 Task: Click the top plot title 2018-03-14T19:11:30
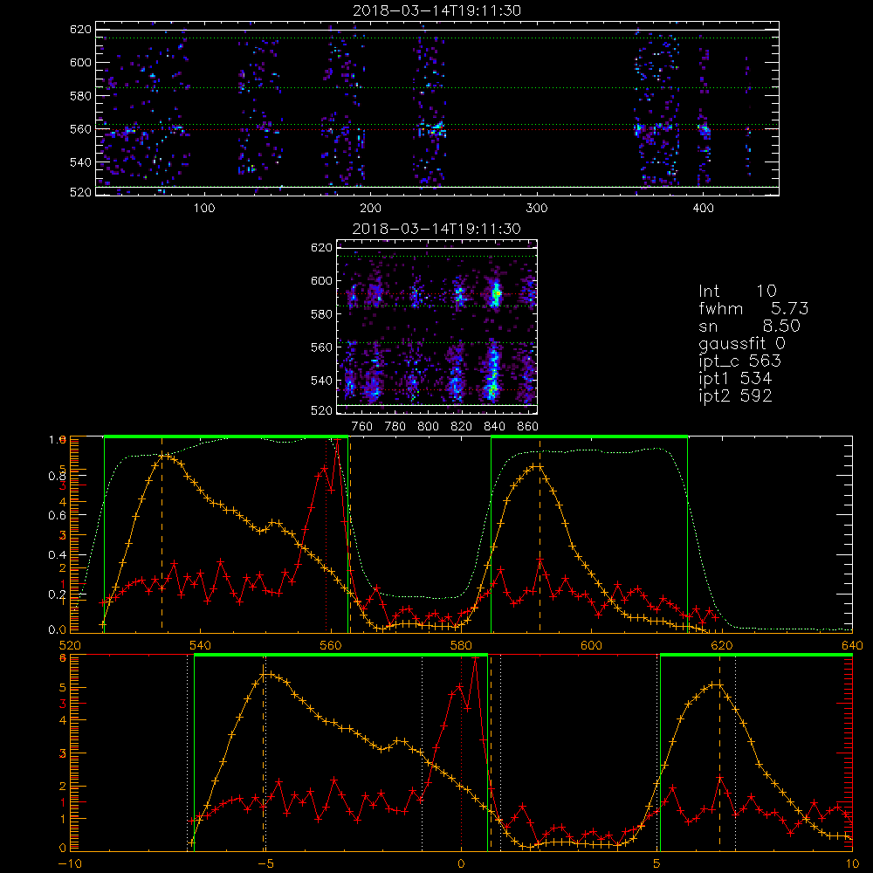(437, 10)
